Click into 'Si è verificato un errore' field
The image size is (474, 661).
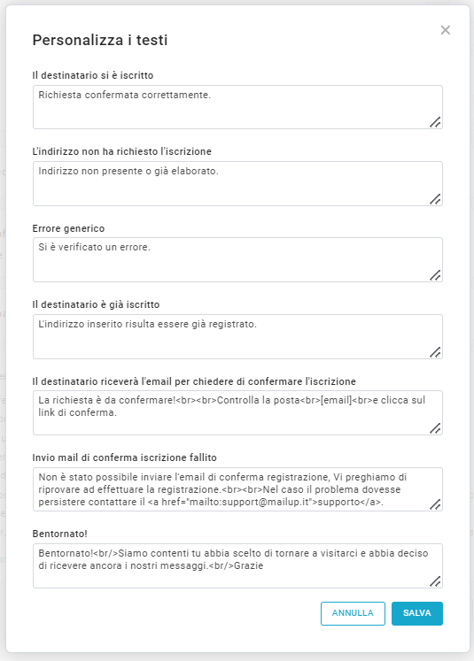[x=237, y=259]
